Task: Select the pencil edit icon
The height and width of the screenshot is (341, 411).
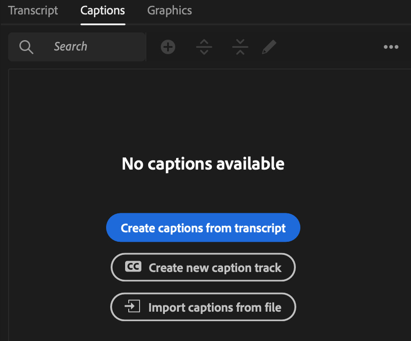Action: point(269,47)
